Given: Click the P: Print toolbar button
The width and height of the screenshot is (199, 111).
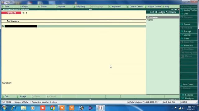Looking at the screenshot, I should click(x=10, y=6).
